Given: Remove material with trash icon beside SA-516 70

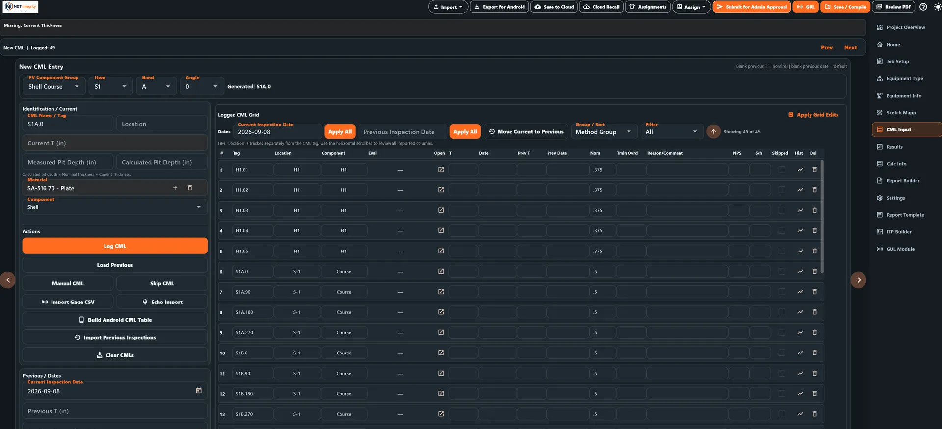Looking at the screenshot, I should click(190, 188).
